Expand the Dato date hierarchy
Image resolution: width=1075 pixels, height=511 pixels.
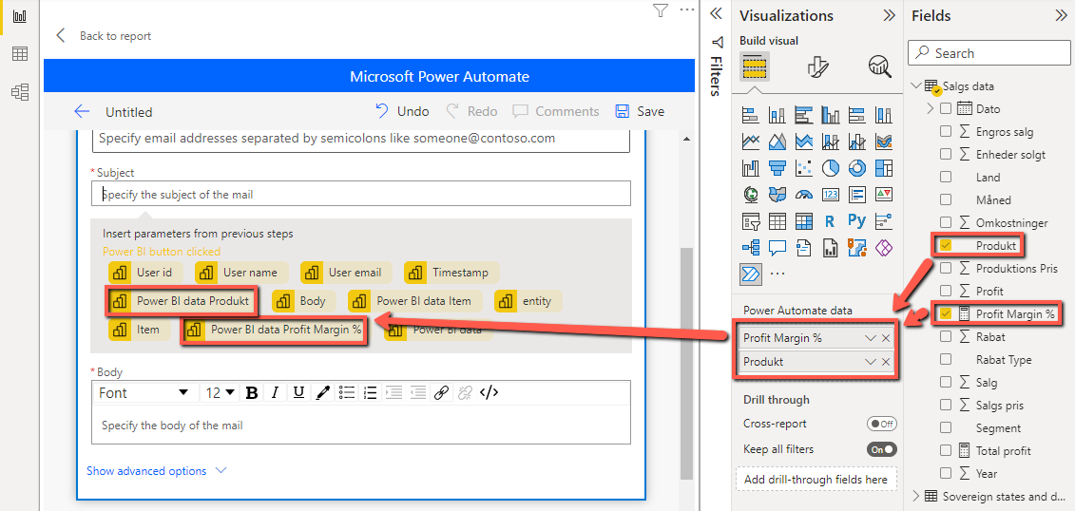930,108
